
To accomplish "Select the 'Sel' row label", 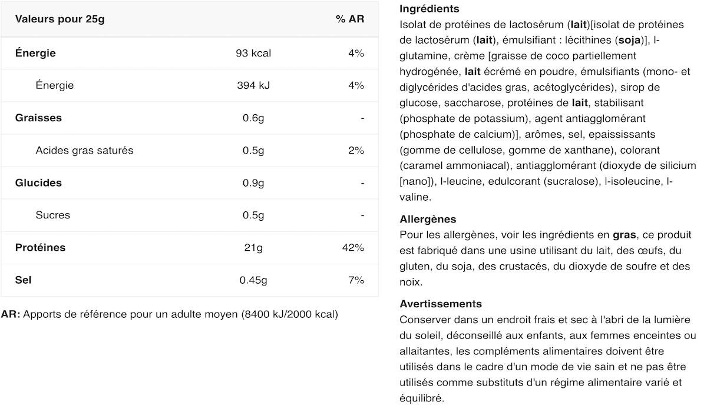I will [x=24, y=280].
